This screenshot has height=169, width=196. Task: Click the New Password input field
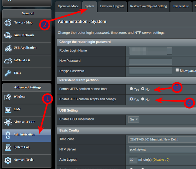pyautogui.click(x=150, y=61)
